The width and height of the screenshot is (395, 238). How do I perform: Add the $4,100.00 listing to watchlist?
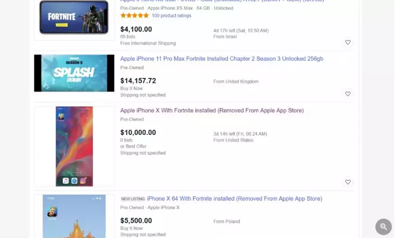click(x=348, y=42)
